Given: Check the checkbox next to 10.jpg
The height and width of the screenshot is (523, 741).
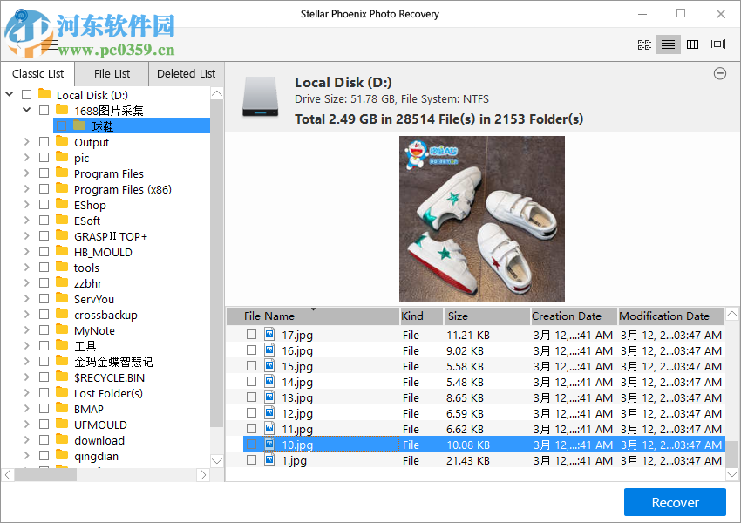Looking at the screenshot, I should tap(251, 445).
